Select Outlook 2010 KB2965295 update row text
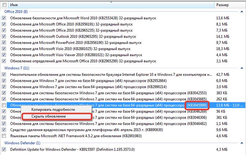246x155 pixels. click(x=73, y=36)
